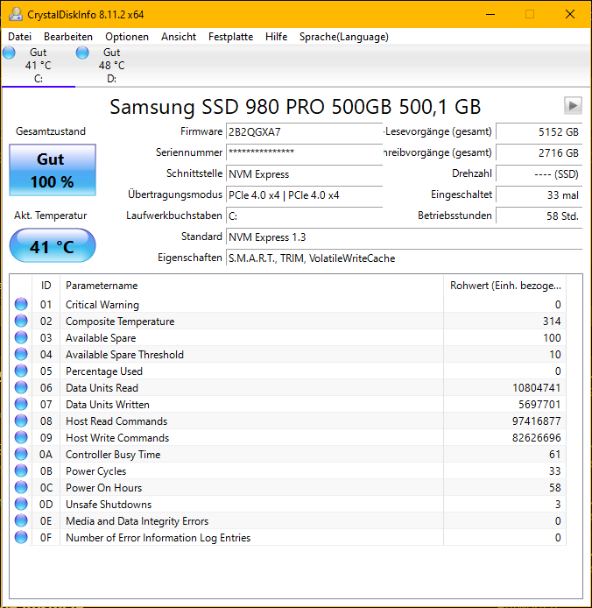Click raw value 97416877 for Host Read Commands

coord(536,421)
